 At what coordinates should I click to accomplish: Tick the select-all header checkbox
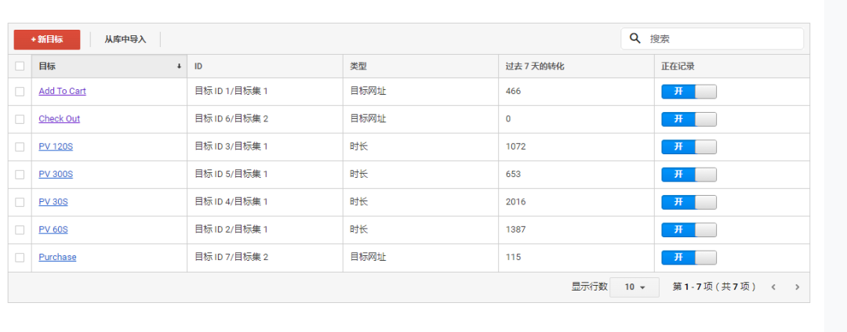coord(20,67)
